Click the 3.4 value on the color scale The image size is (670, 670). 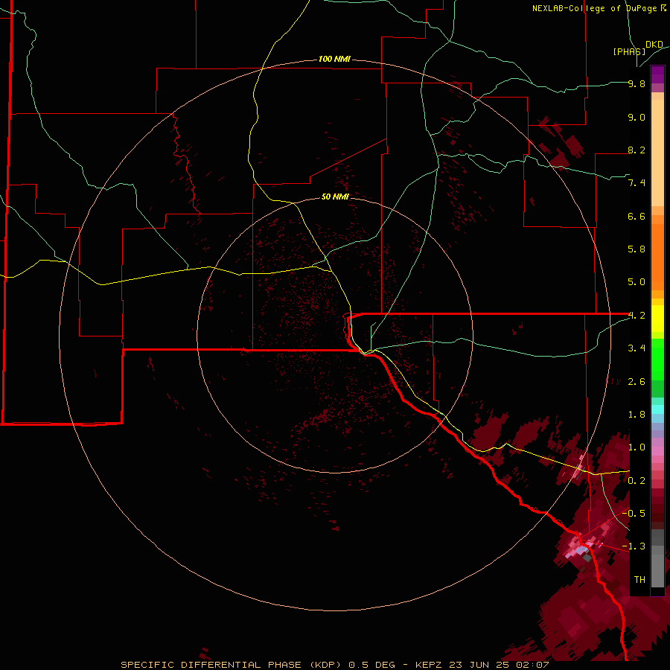(x=636, y=348)
